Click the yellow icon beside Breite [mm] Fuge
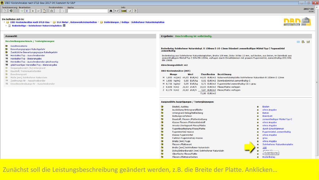This screenshot has width=319, height=180. click(162, 141)
